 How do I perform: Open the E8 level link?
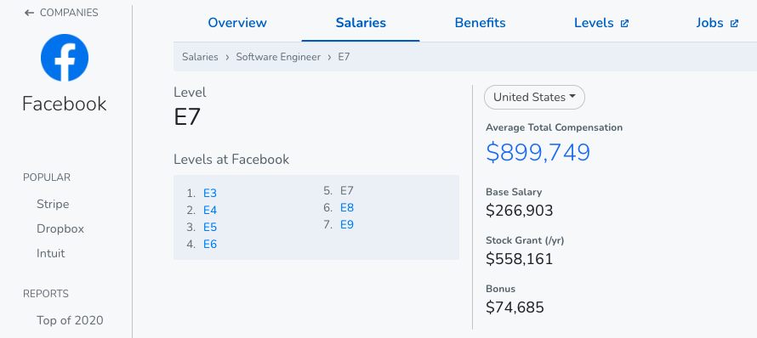tap(347, 208)
